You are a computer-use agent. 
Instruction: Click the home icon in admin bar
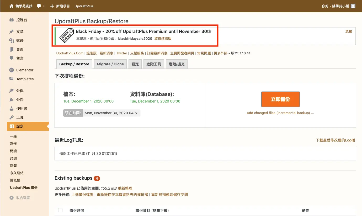(x=11, y=6)
